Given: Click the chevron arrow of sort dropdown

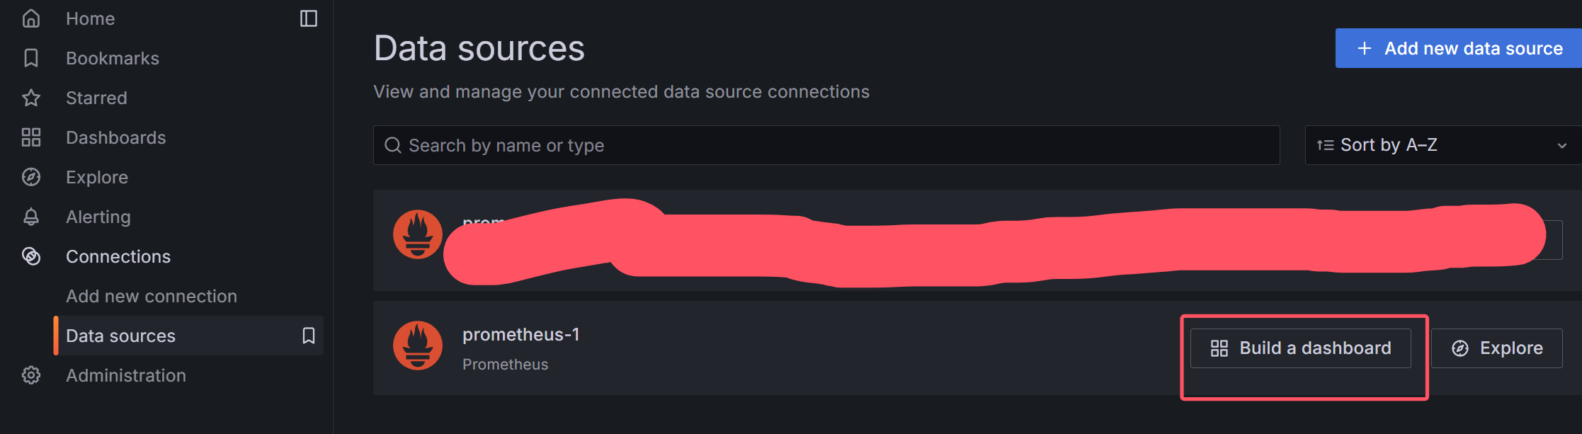Looking at the screenshot, I should click(x=1561, y=146).
